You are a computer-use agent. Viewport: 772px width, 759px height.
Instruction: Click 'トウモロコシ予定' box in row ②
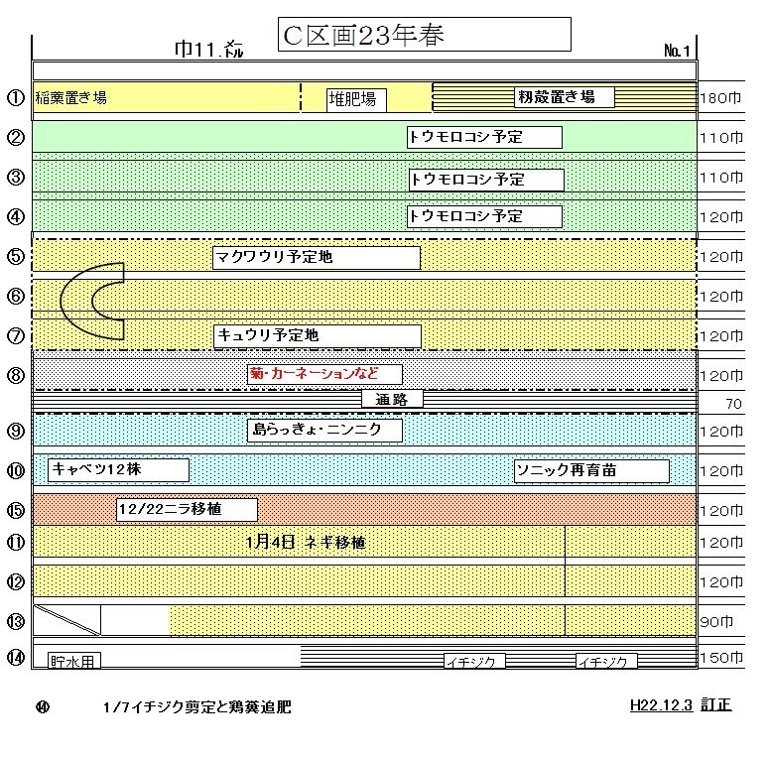pos(484,137)
